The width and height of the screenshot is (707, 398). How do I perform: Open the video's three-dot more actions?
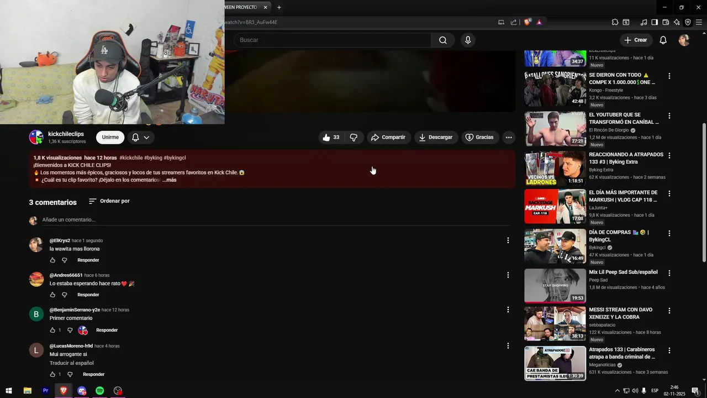[509, 137]
